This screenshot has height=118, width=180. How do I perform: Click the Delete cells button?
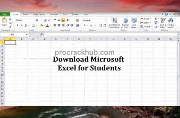146,23
